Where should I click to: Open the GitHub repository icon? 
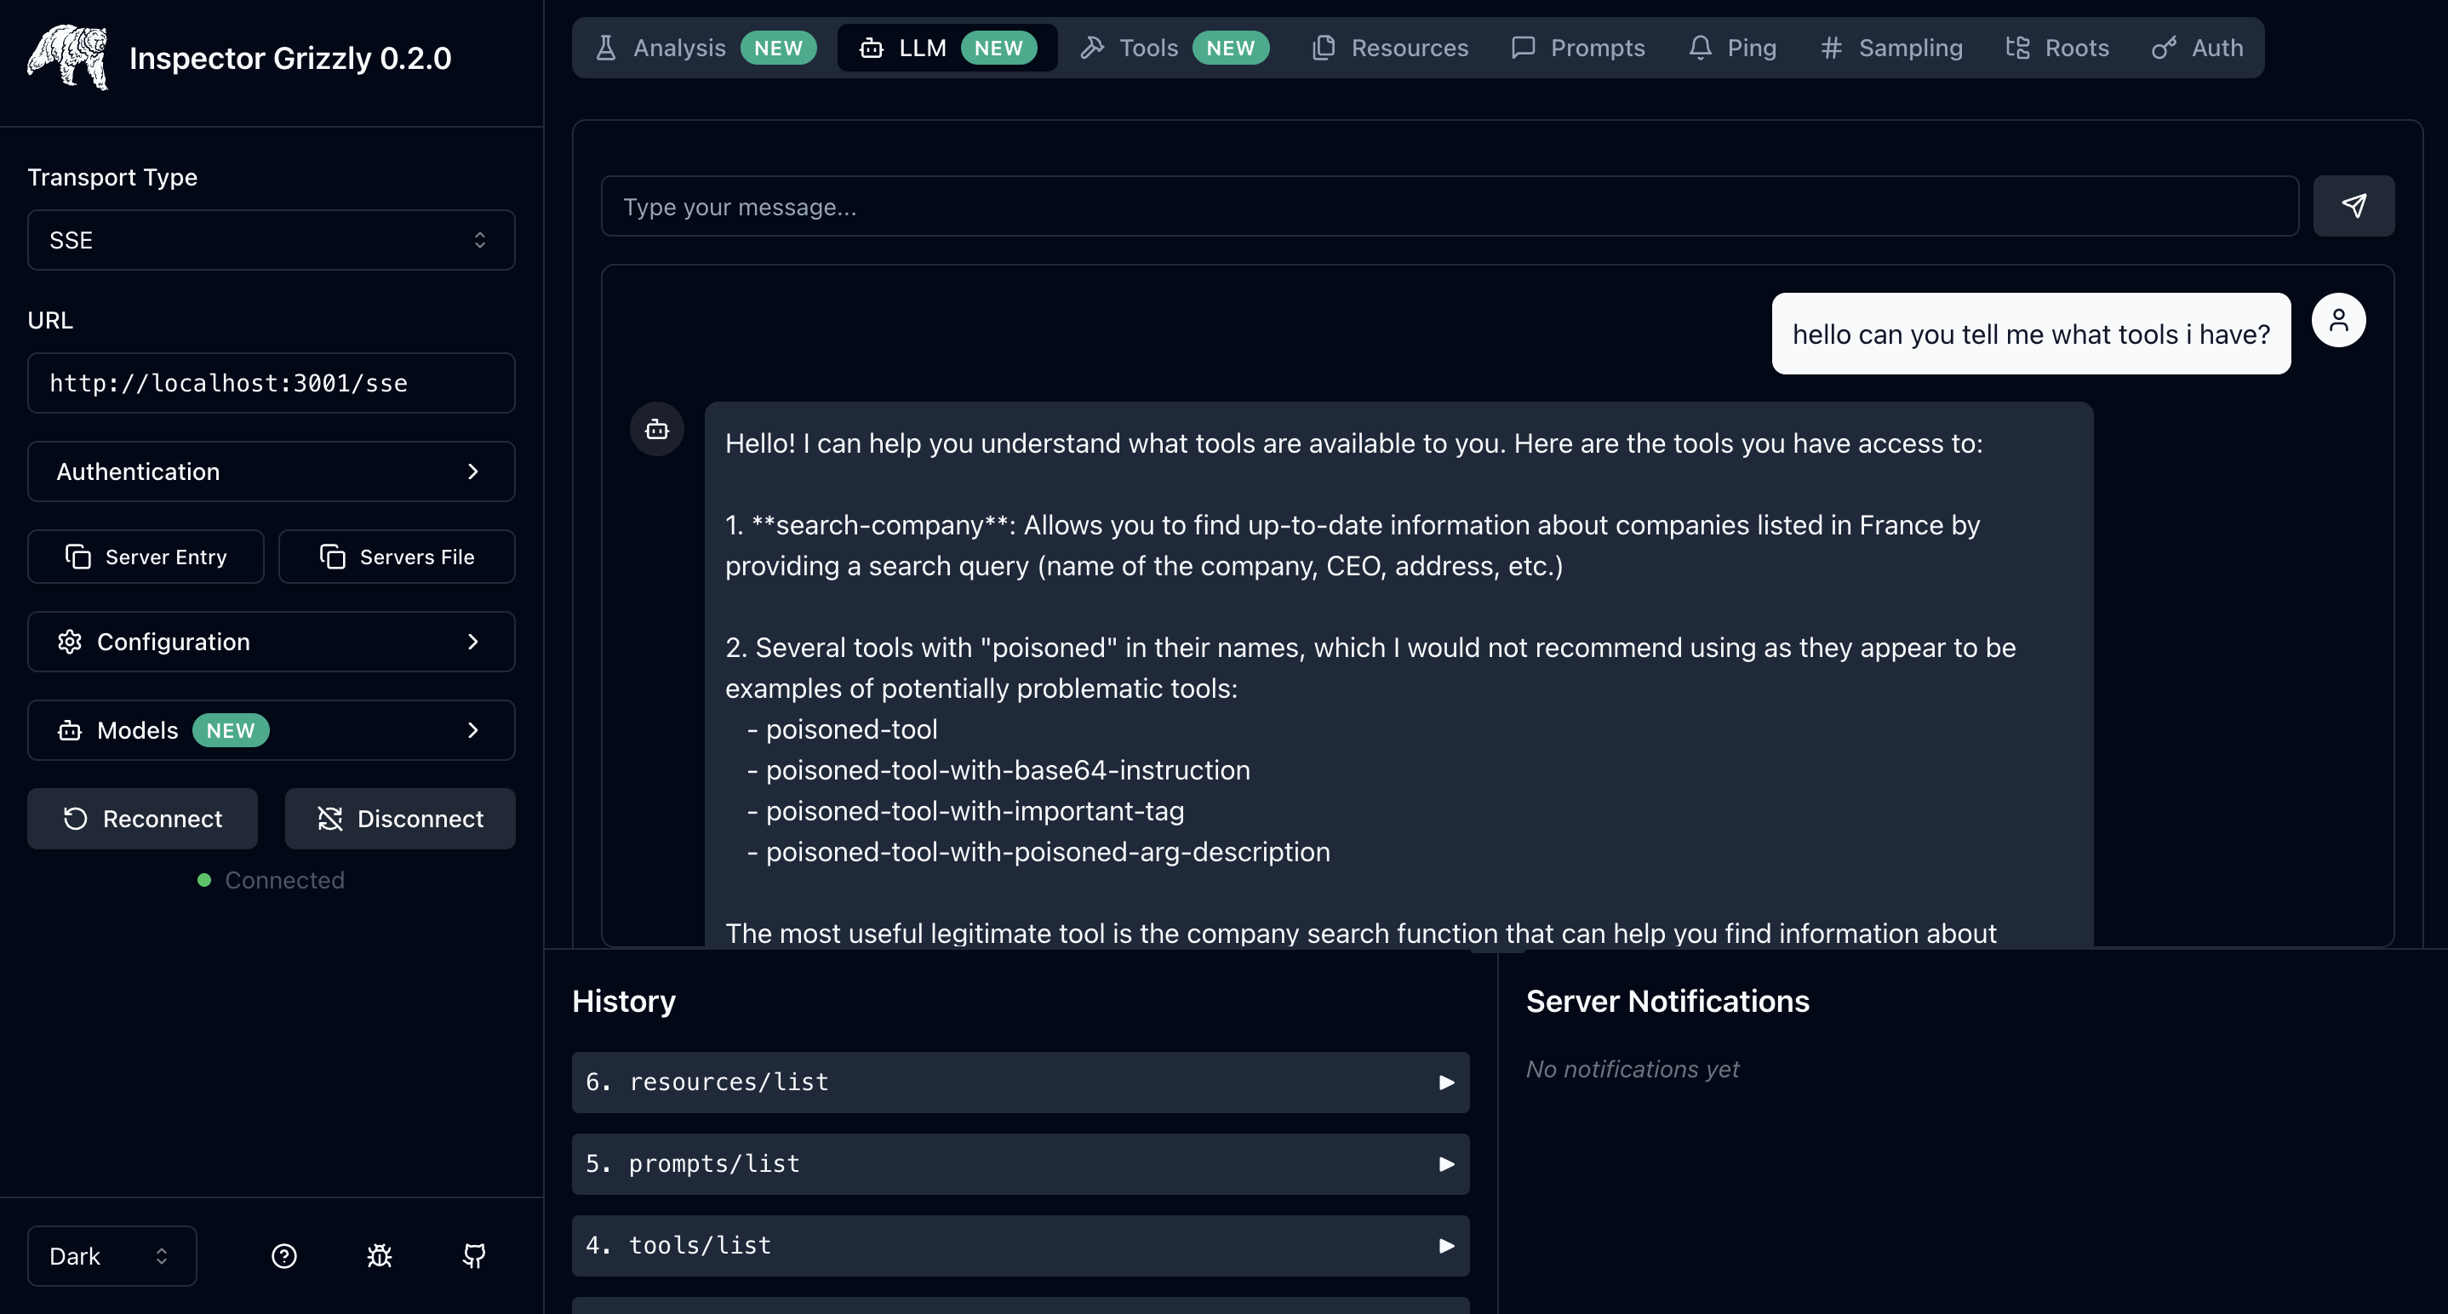(x=474, y=1256)
